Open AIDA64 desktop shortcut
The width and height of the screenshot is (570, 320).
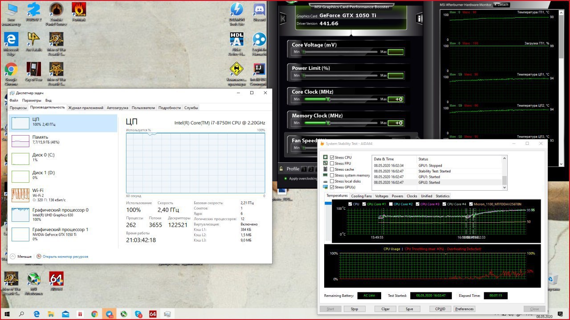(x=56, y=281)
